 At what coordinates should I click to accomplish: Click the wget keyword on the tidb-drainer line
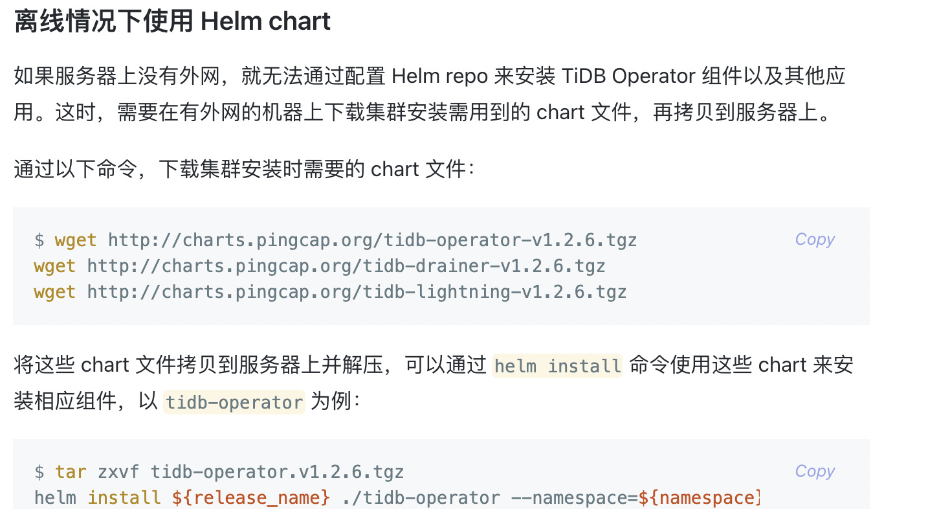(x=55, y=266)
